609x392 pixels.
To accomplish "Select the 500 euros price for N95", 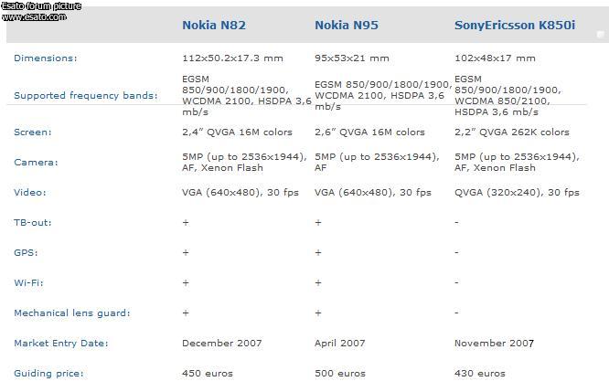I will pyautogui.click(x=340, y=374).
